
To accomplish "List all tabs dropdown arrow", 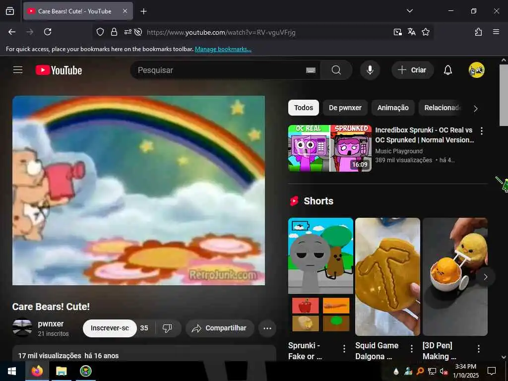I will [409, 11].
